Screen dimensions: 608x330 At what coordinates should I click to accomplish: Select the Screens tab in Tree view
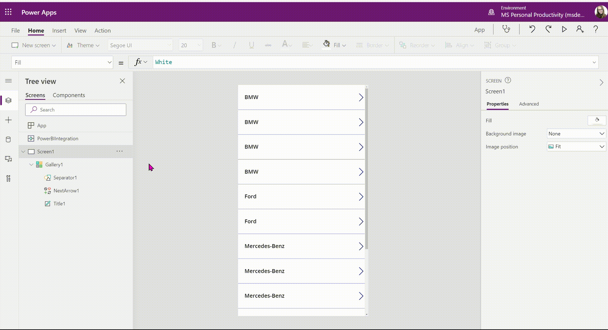coord(35,95)
